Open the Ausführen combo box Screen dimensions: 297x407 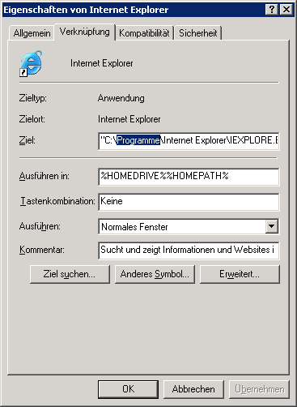click(189, 226)
